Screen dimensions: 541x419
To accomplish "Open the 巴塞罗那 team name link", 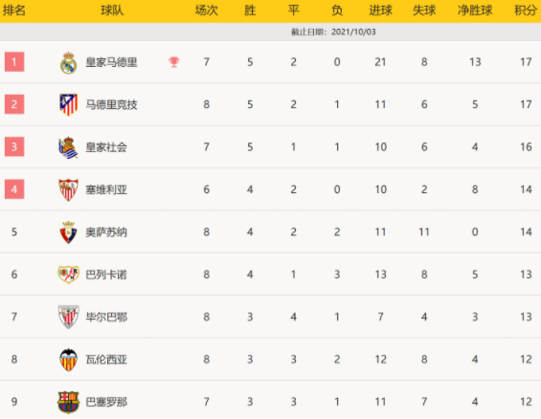I will point(106,402).
